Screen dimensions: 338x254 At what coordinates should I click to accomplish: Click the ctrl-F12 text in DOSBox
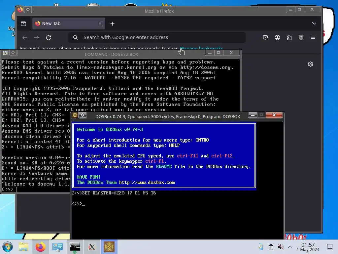[222, 156]
